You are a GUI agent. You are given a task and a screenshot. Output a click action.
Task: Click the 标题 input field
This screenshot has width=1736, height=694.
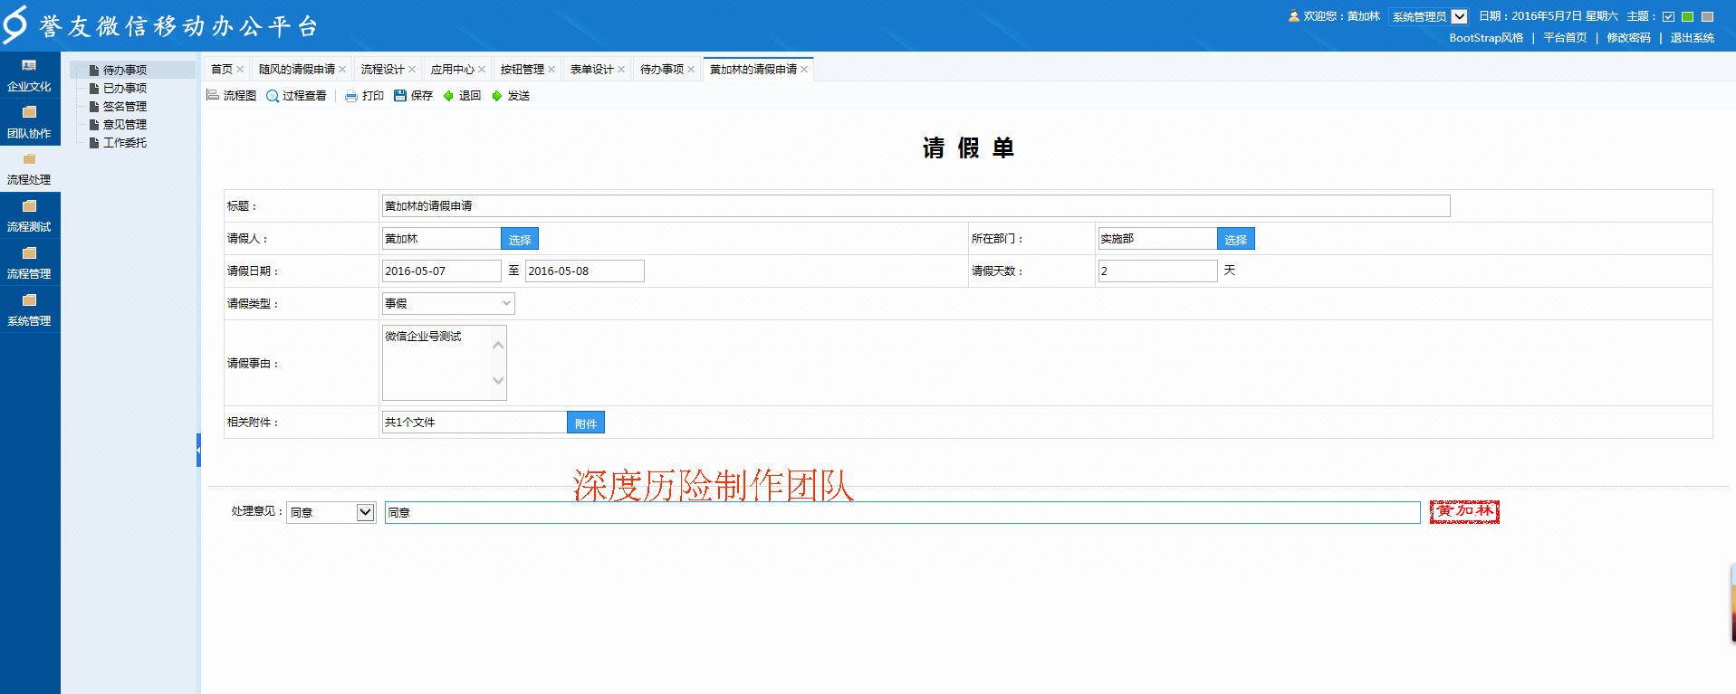tap(916, 206)
